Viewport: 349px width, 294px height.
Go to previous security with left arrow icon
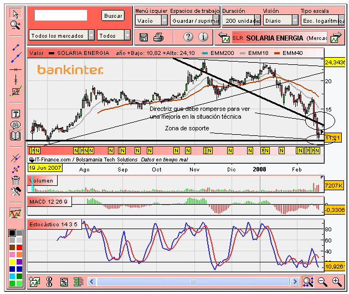point(224,37)
